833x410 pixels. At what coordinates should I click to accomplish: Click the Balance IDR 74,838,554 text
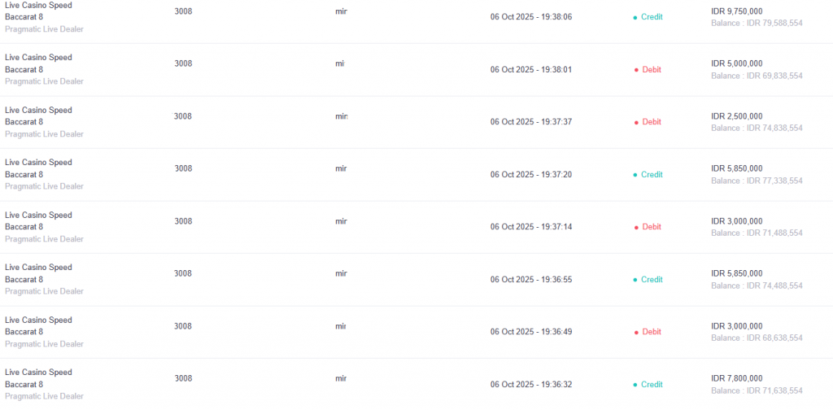pos(757,129)
